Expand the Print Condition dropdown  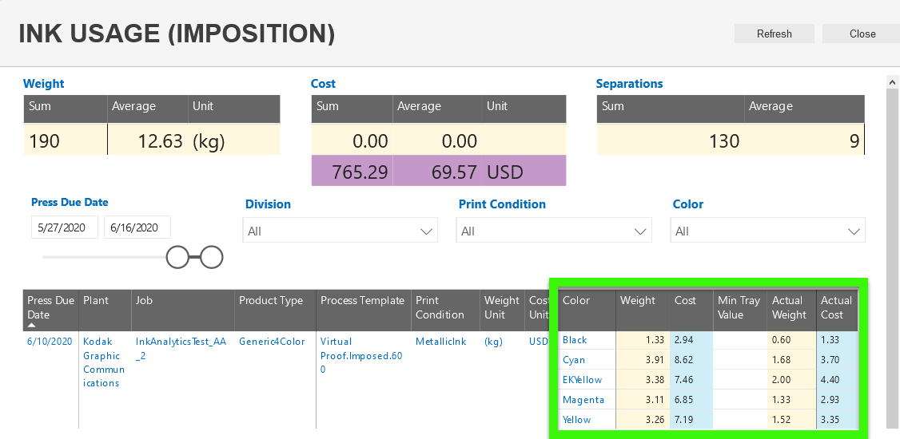tap(554, 231)
